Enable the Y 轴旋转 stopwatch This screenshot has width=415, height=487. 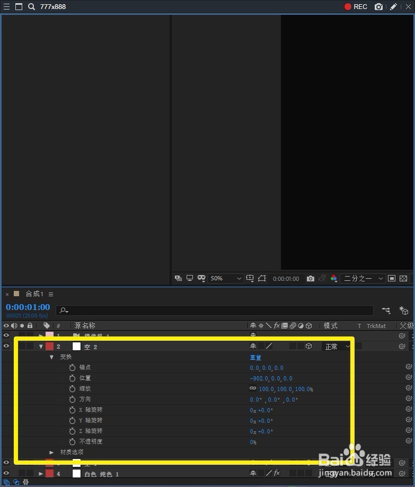72,420
